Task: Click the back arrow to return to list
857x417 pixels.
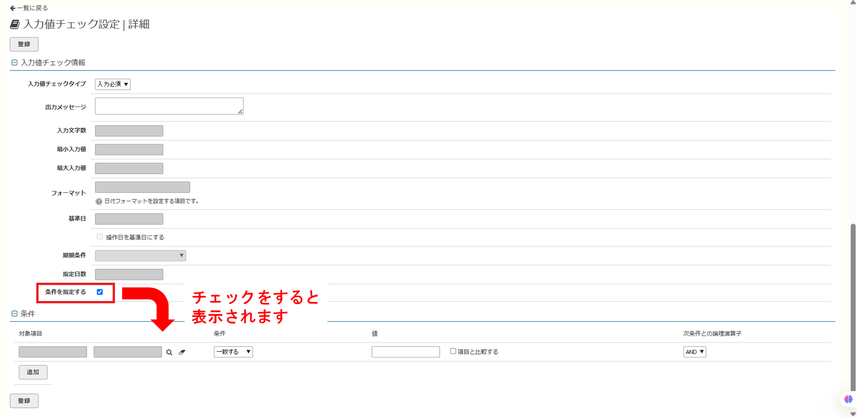Action: (12, 8)
